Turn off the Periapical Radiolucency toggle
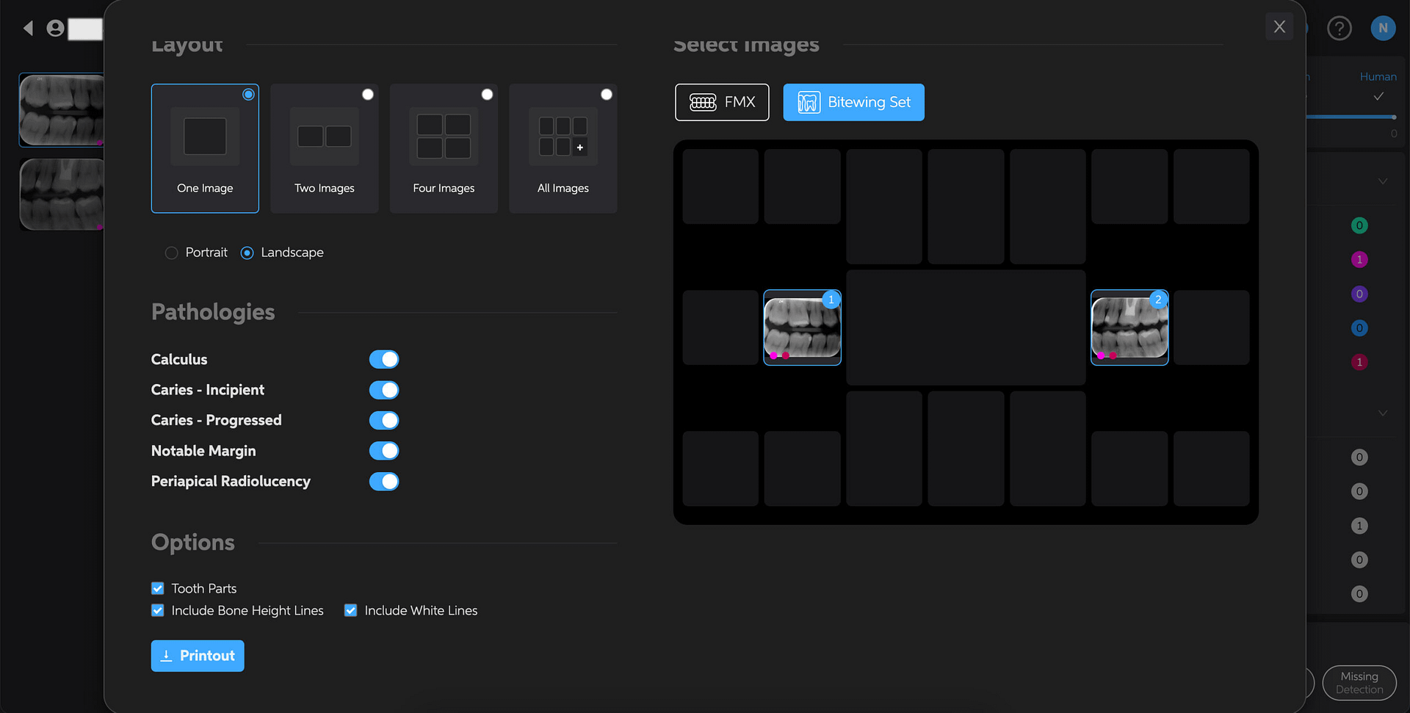 [x=384, y=482]
